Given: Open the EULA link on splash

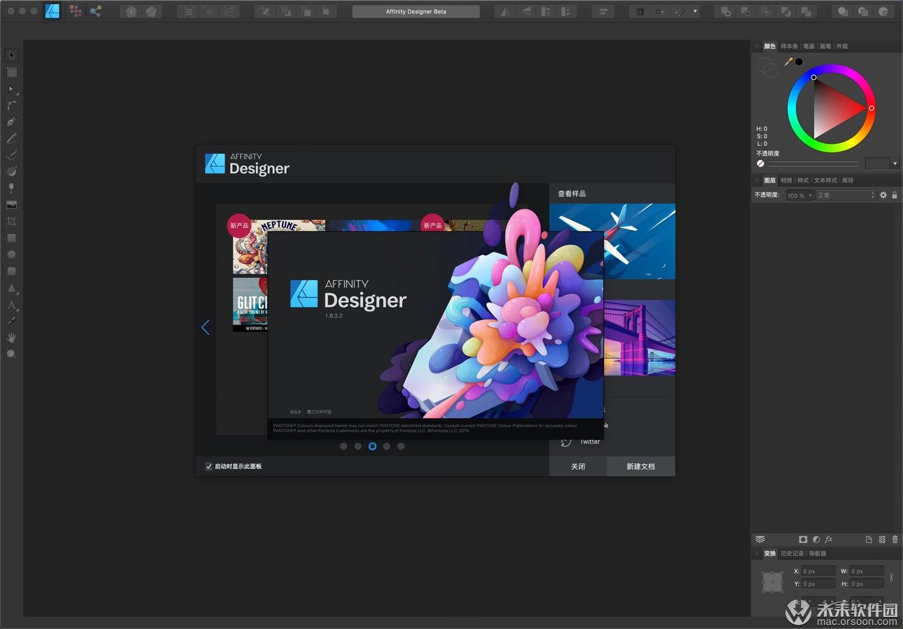Looking at the screenshot, I should [296, 412].
